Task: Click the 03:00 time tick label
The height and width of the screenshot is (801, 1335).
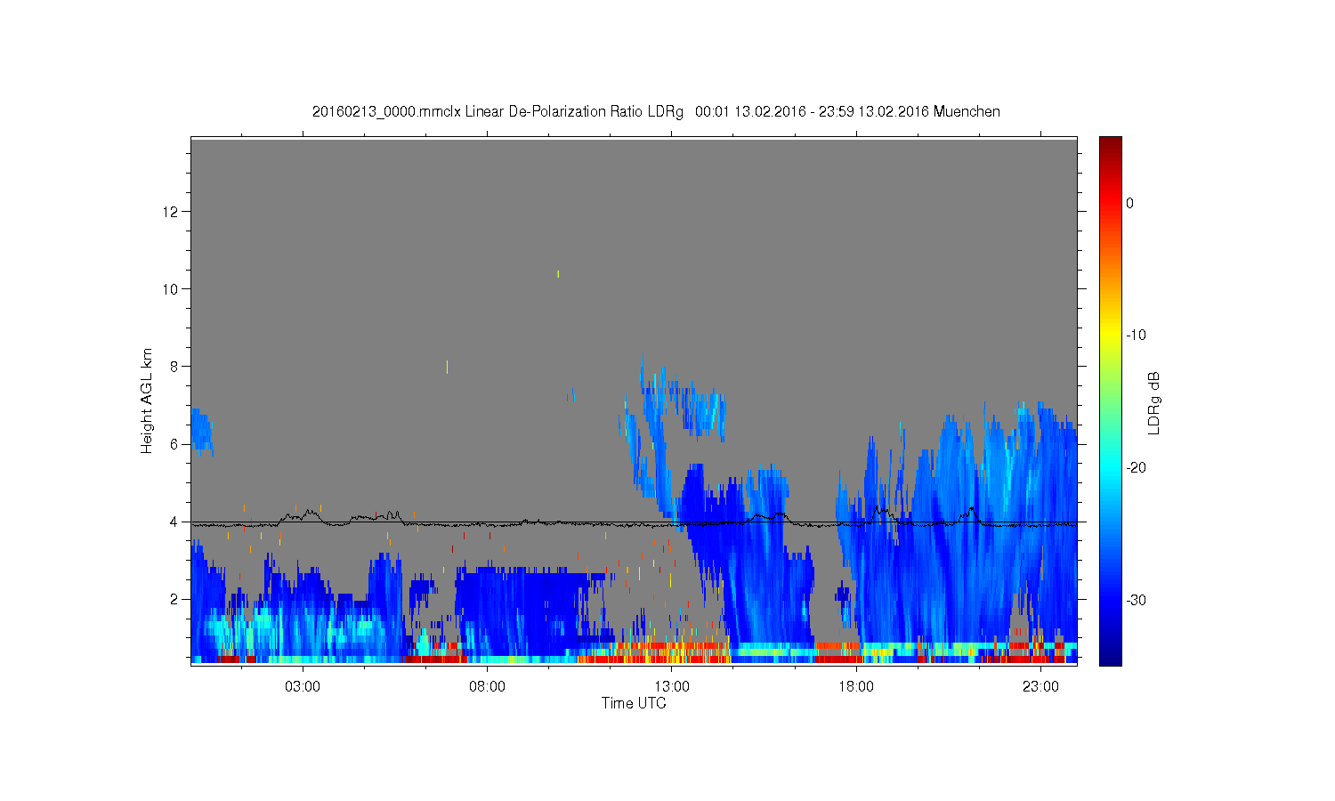Action: (x=303, y=687)
